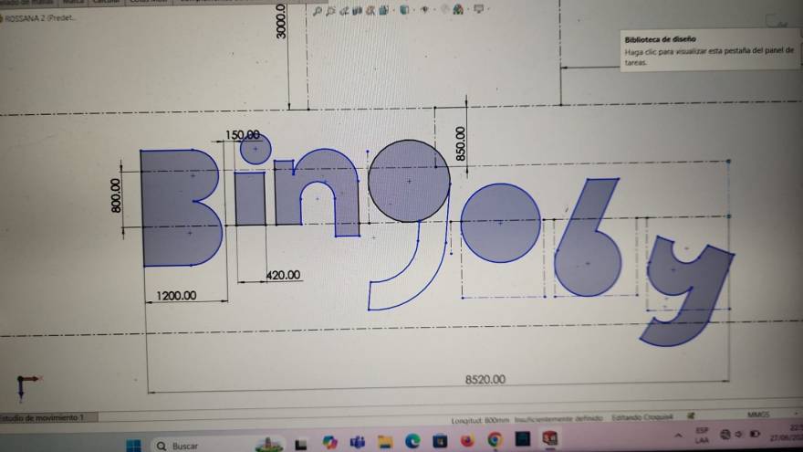Viewport: 803px width, 452px height.
Task: Open the Display Style cube icon
Action: pos(404,11)
